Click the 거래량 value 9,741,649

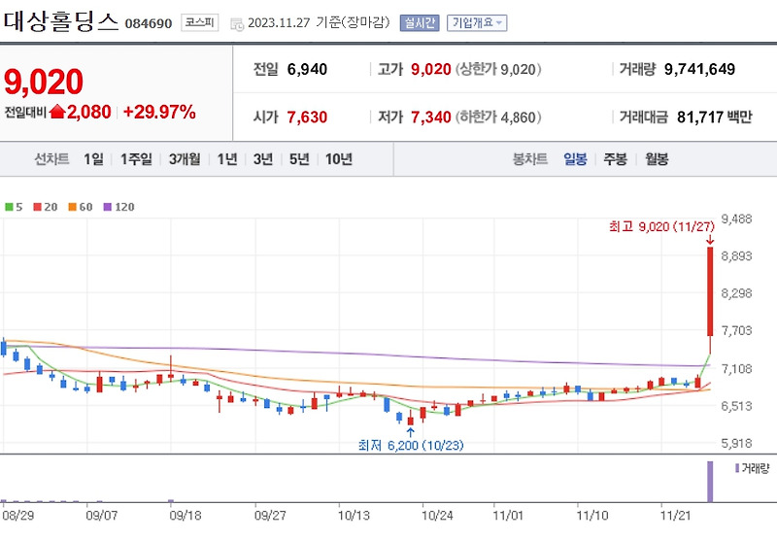coord(699,69)
